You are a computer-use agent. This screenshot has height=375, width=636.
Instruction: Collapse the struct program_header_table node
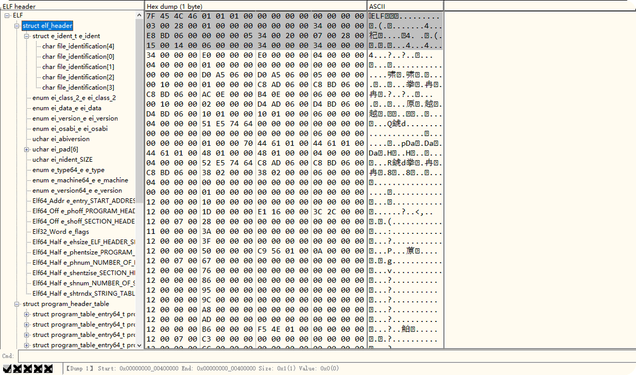click(x=17, y=304)
